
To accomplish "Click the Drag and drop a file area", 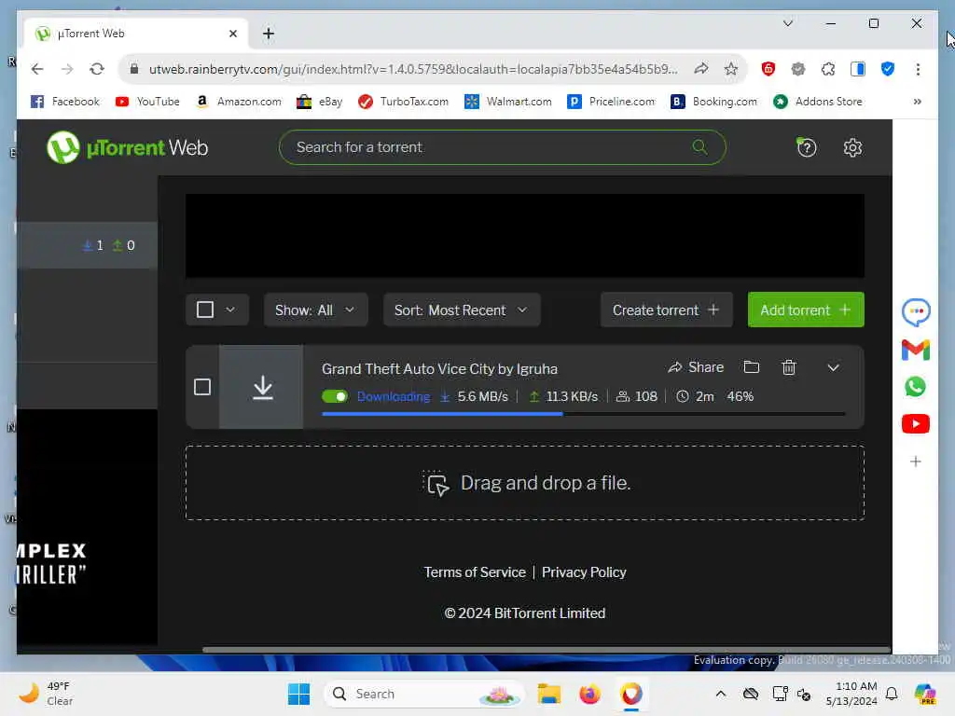I will (524, 483).
